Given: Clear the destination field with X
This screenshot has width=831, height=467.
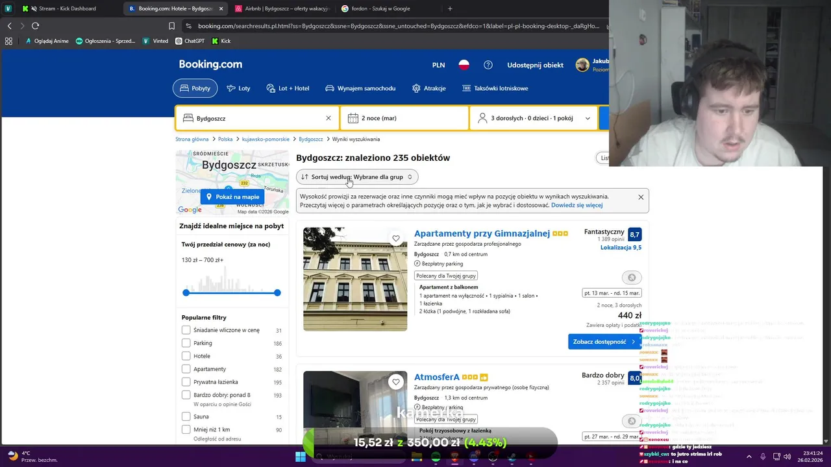Looking at the screenshot, I should [329, 118].
